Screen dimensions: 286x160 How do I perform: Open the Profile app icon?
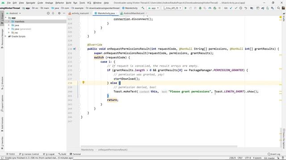(x=210, y=8)
